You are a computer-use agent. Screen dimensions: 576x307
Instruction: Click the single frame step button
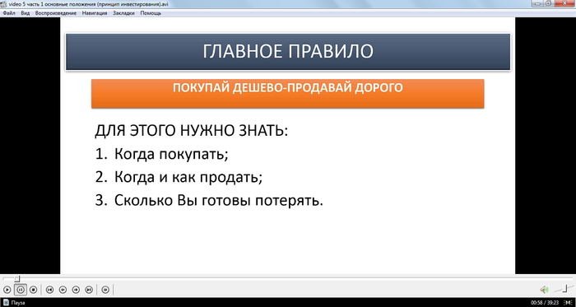pyautogui.click(x=105, y=290)
